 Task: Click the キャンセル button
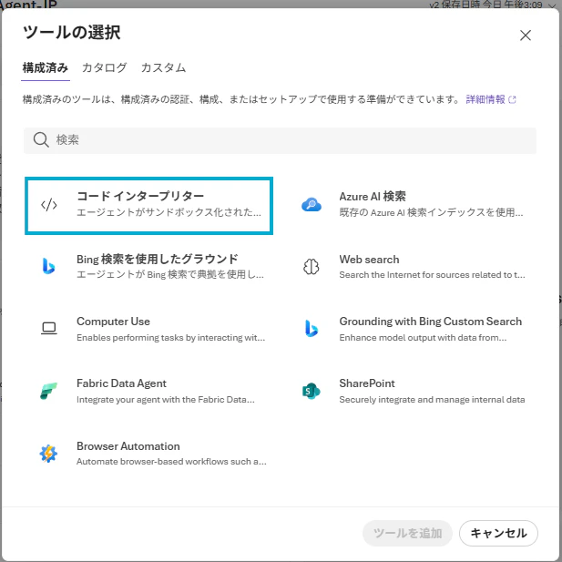498,533
